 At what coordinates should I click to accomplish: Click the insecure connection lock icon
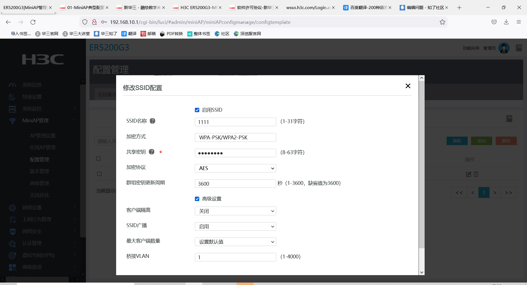[x=94, y=22]
